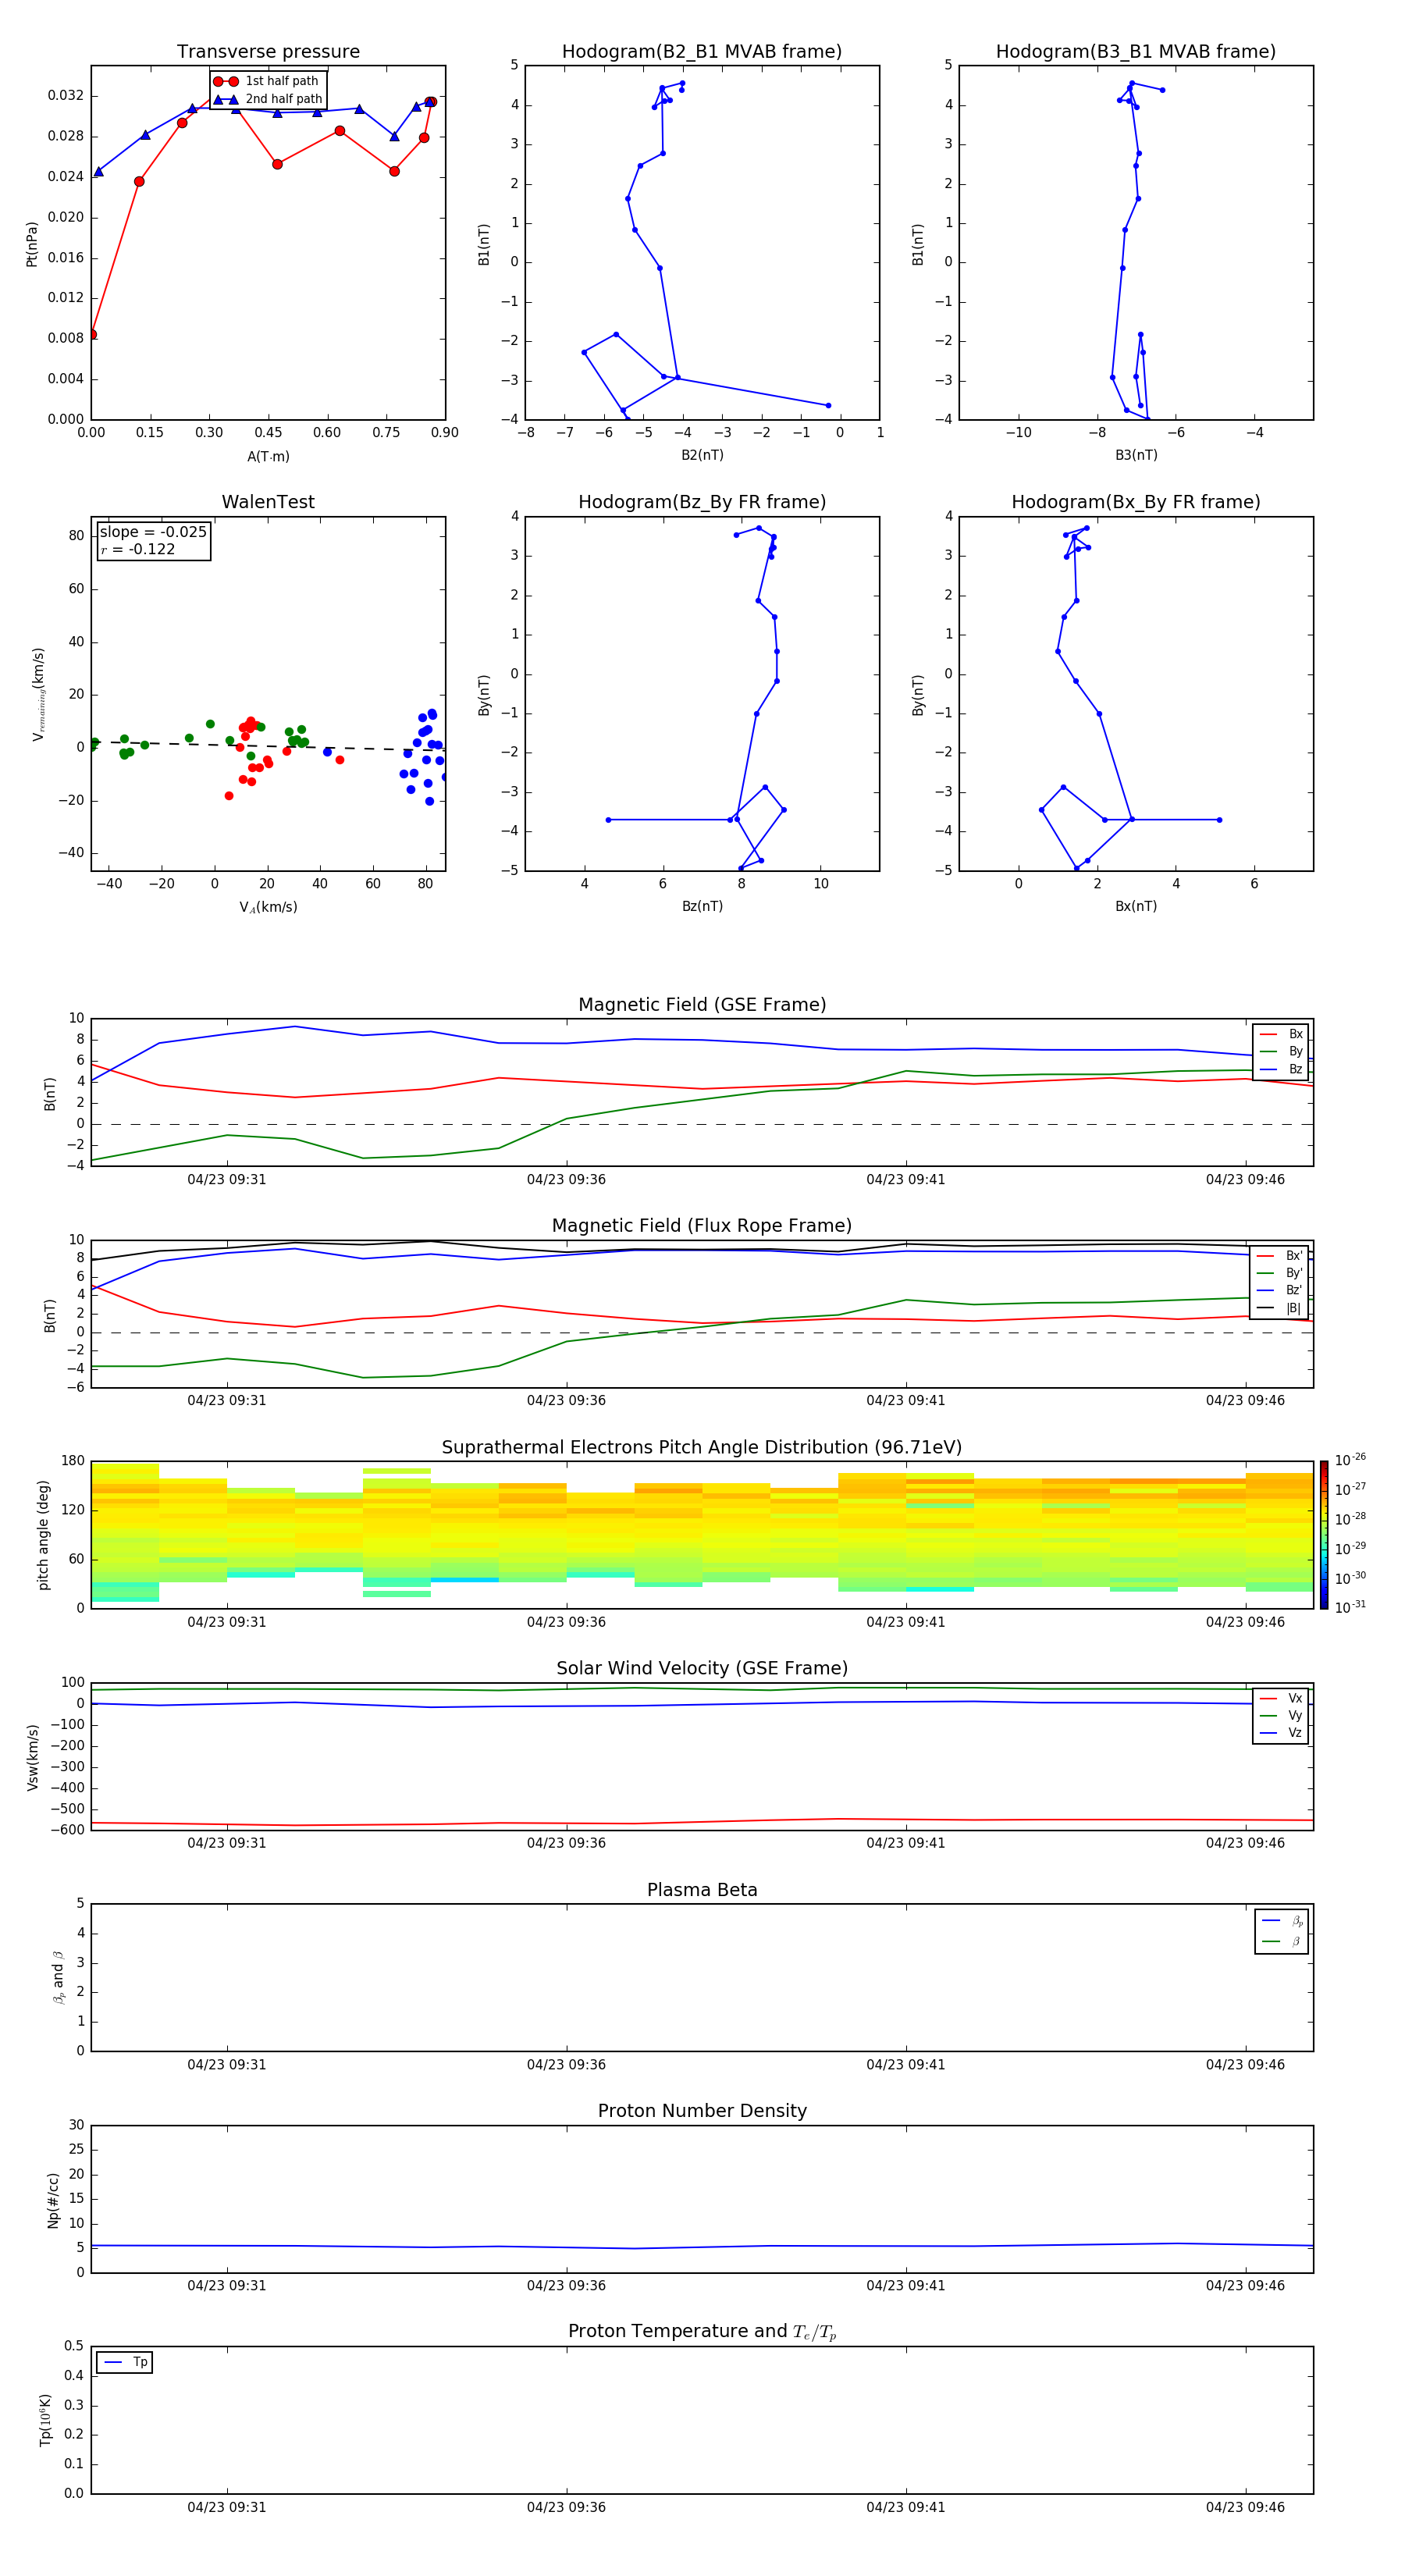Click the 'B2(nT)' x-axis label
Screen dimensions: 1405x2576
click(x=702, y=455)
